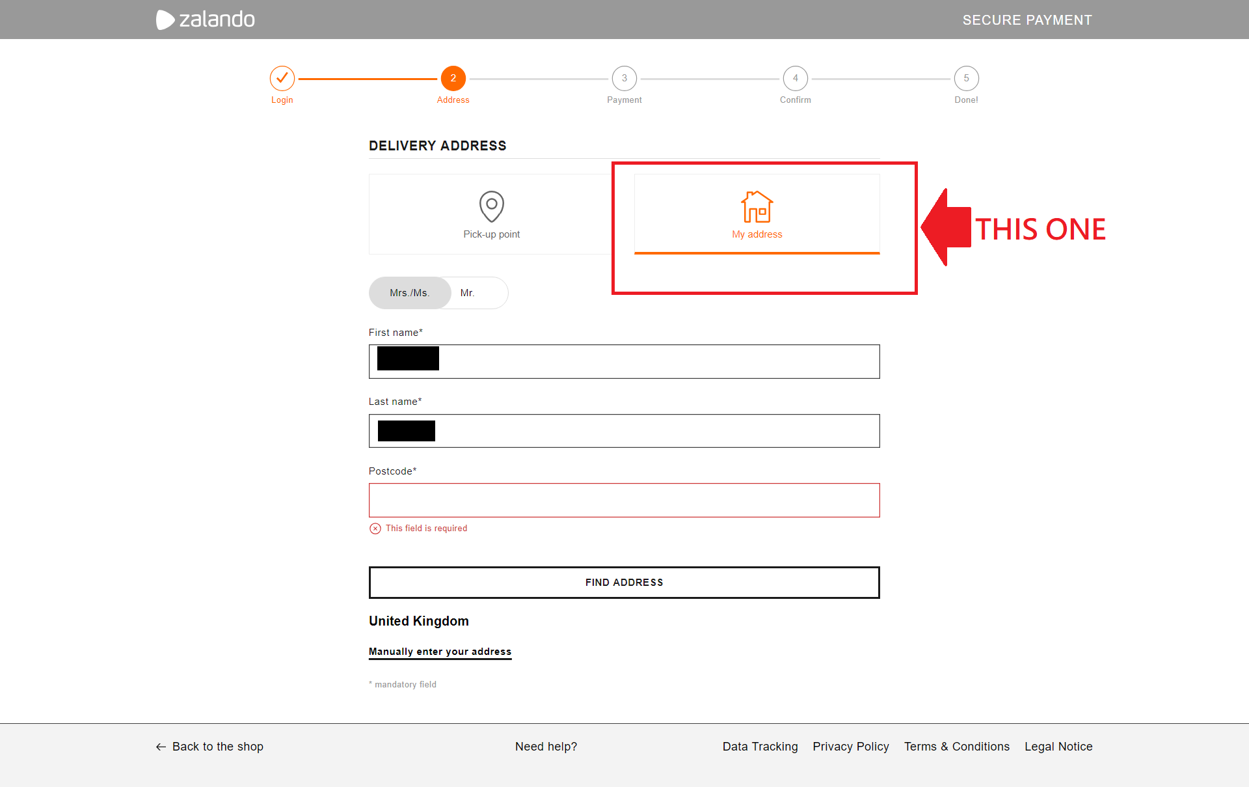This screenshot has height=787, width=1249.
Task: Click the Zalando logo
Action: coord(206,20)
